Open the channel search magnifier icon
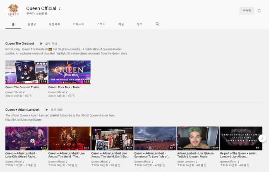The height and width of the screenshot is (172, 269). click(x=157, y=24)
